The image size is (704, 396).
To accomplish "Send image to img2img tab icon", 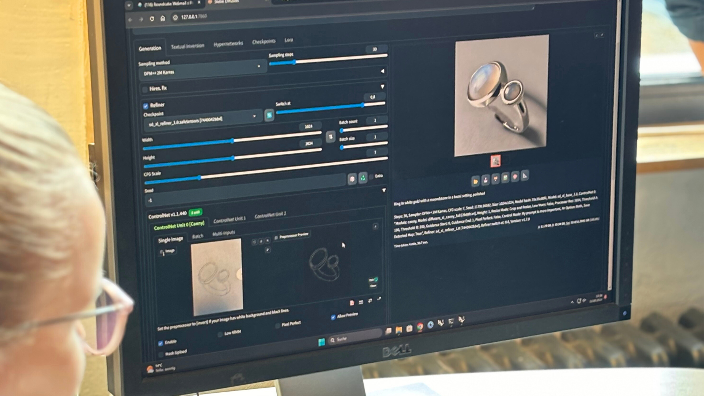I will (x=505, y=178).
